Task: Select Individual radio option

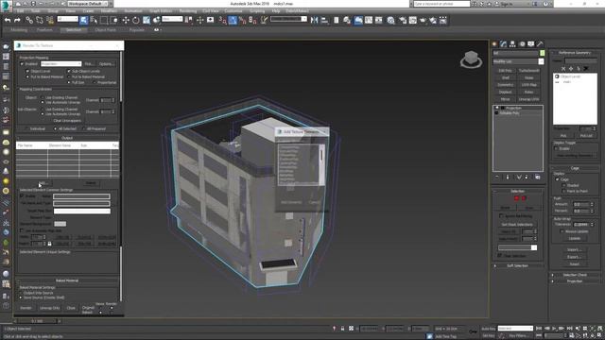Action: click(27, 128)
